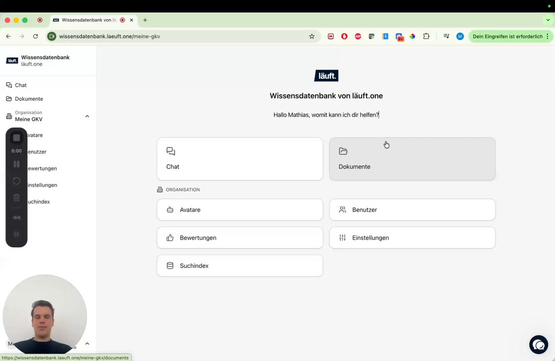Open the Bewertungen organisation card
The image size is (555, 361).
[x=240, y=238]
